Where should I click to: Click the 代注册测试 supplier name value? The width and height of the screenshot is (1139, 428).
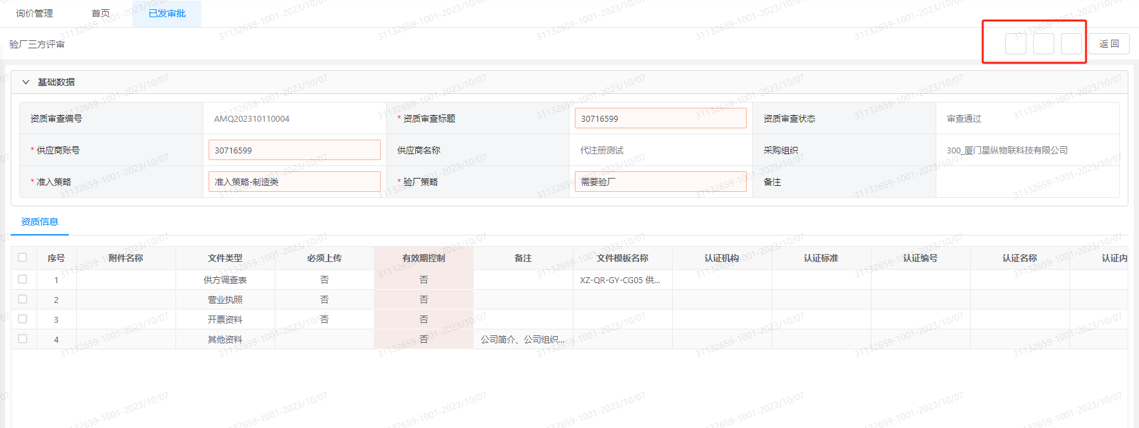click(x=602, y=150)
